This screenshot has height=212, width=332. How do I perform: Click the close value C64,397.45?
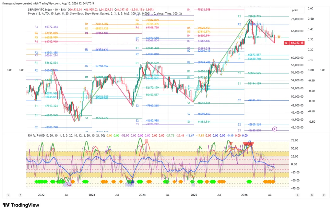coord(122,9)
